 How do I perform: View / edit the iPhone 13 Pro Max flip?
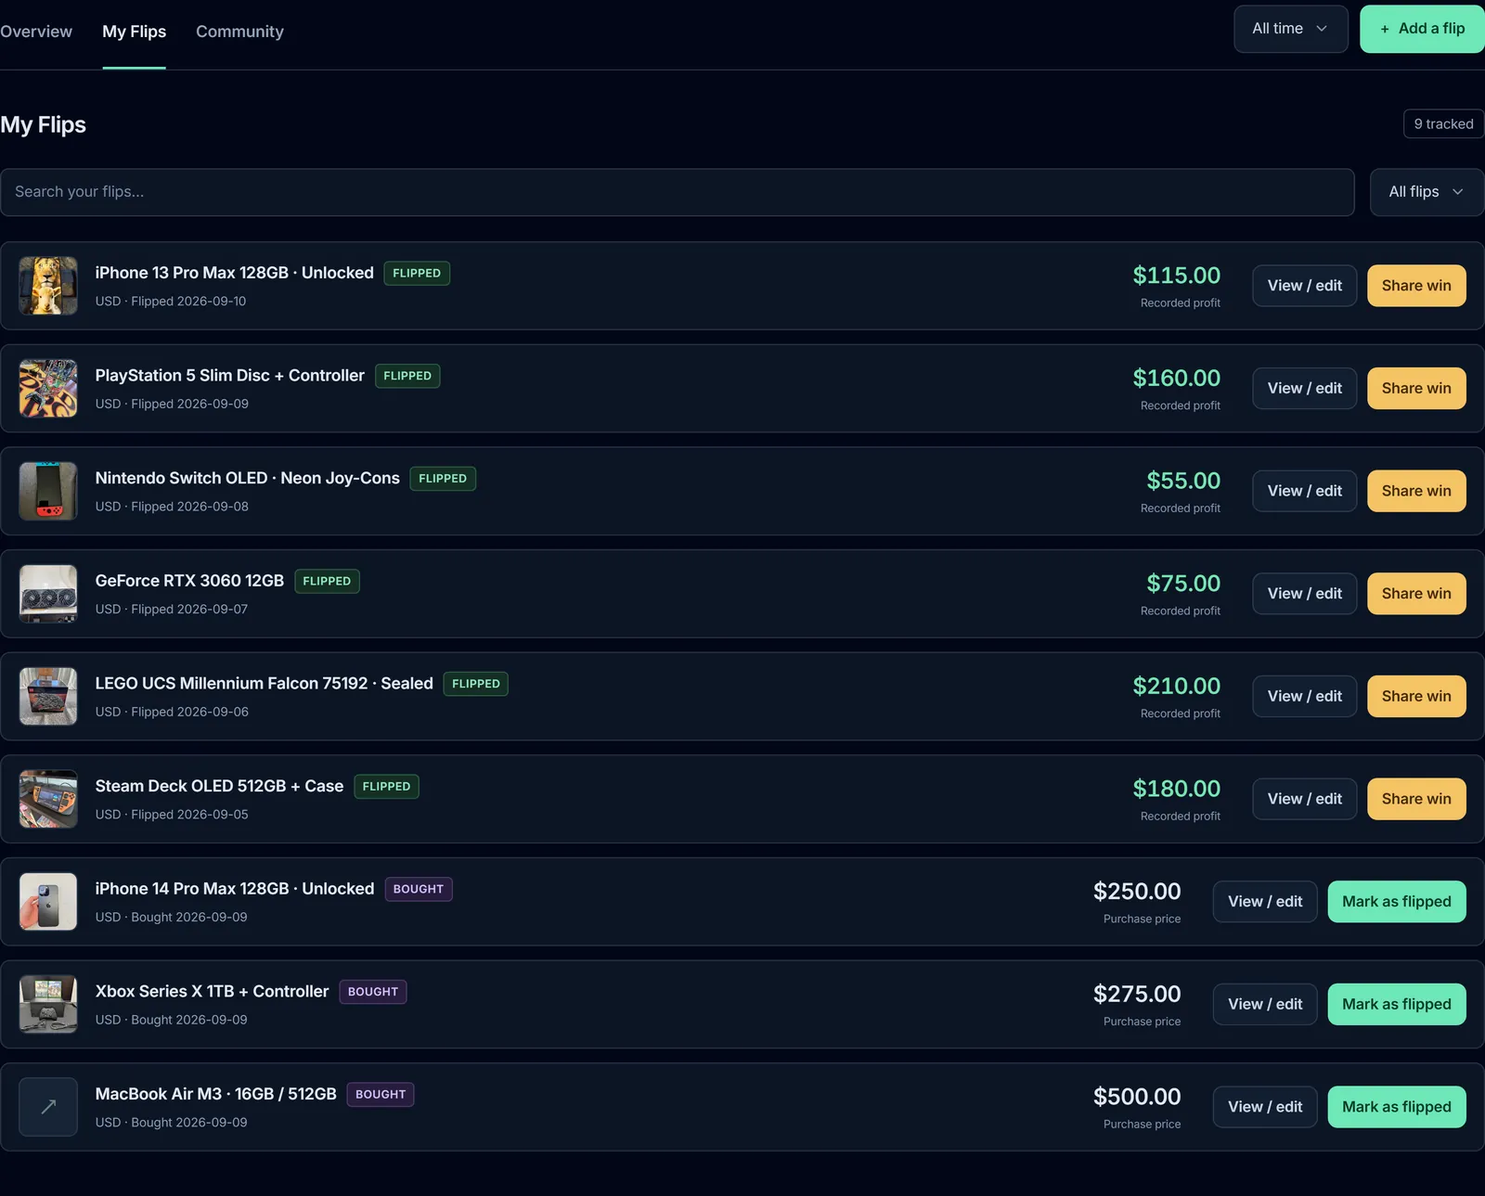point(1305,286)
